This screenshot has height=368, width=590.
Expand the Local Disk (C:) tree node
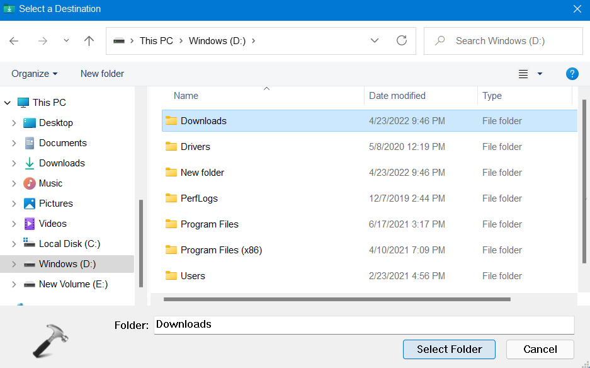tap(14, 244)
